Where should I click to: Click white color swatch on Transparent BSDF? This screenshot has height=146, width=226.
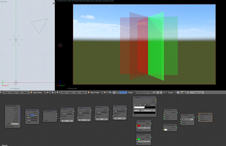166,130
